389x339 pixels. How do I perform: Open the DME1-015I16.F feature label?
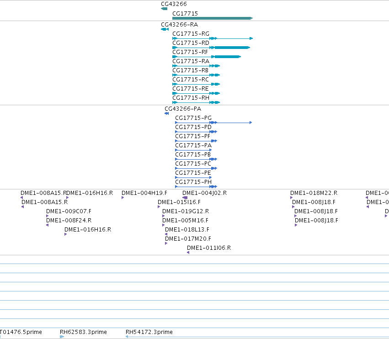pyautogui.click(x=179, y=202)
